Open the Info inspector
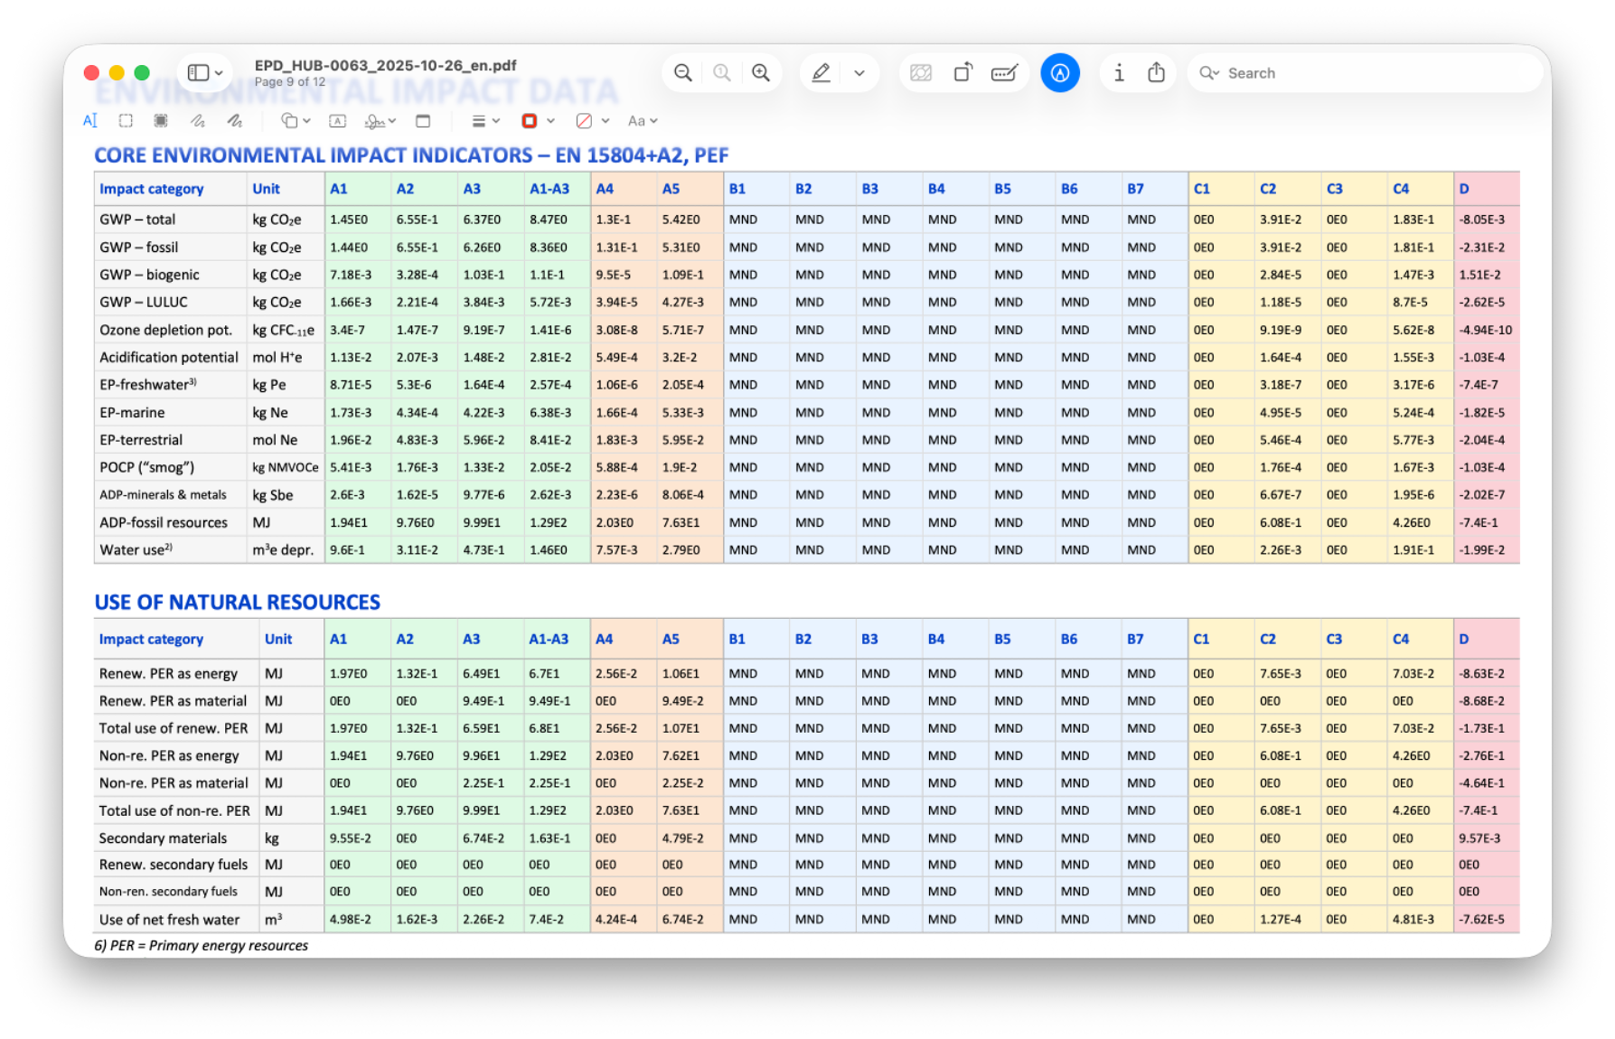Viewport: 1615px width, 1039px height. tap(1120, 72)
